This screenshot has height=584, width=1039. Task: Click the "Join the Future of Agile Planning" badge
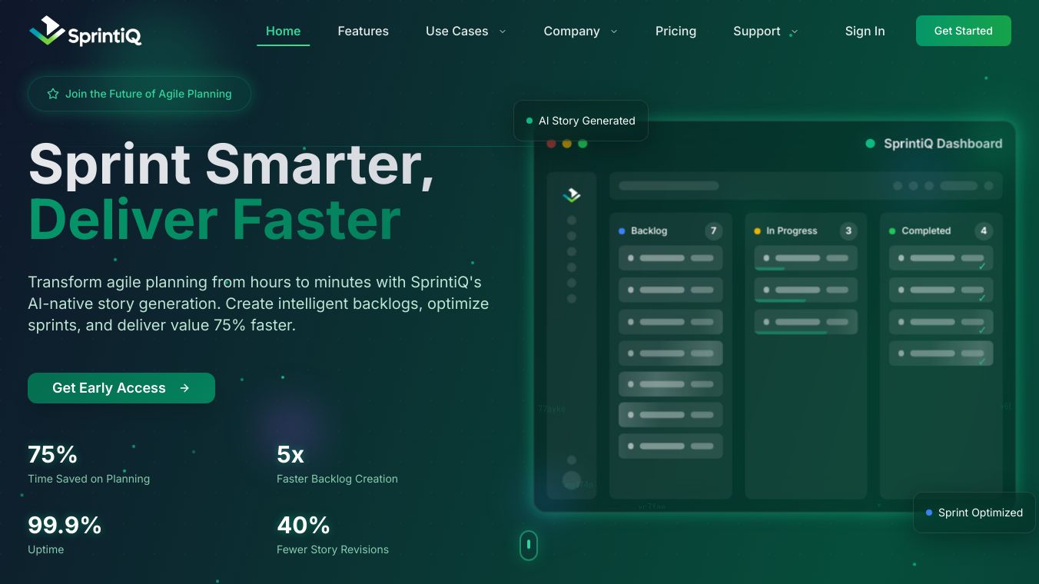click(x=139, y=94)
